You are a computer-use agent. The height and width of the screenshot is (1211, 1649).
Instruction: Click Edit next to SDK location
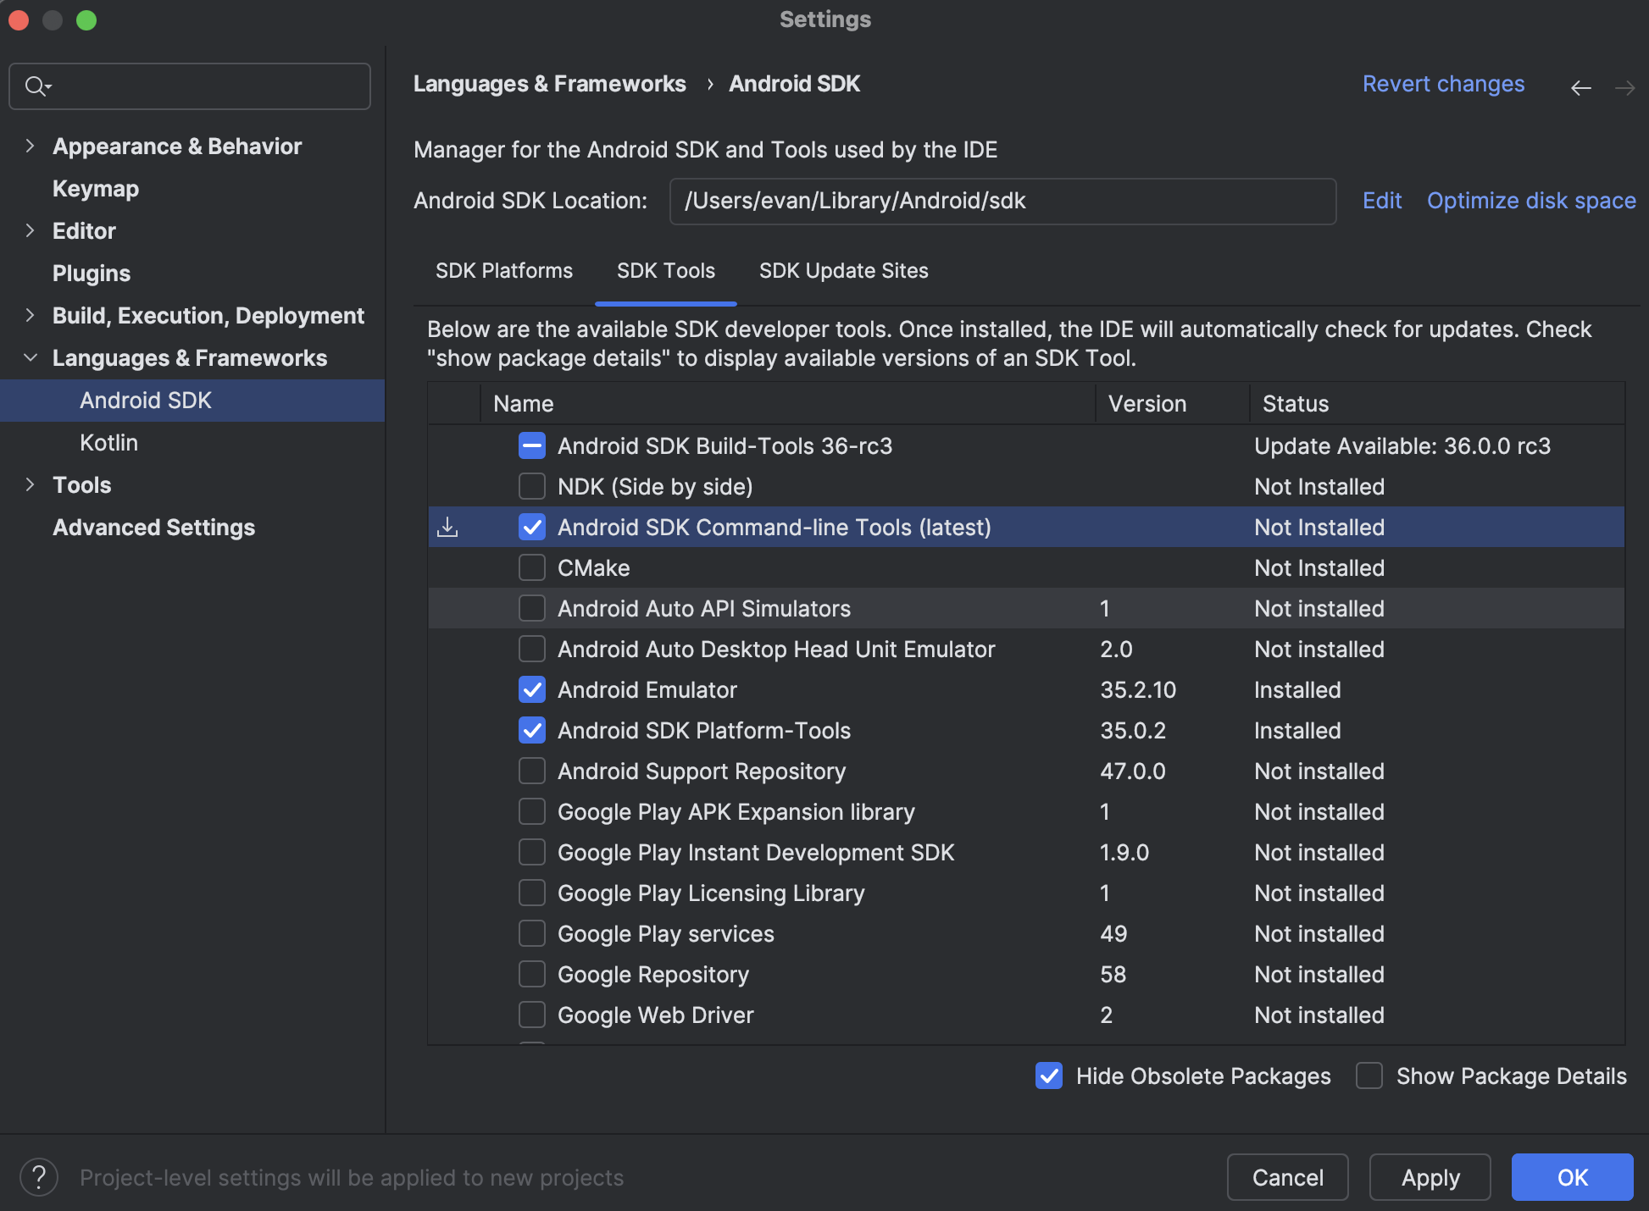tap(1382, 201)
